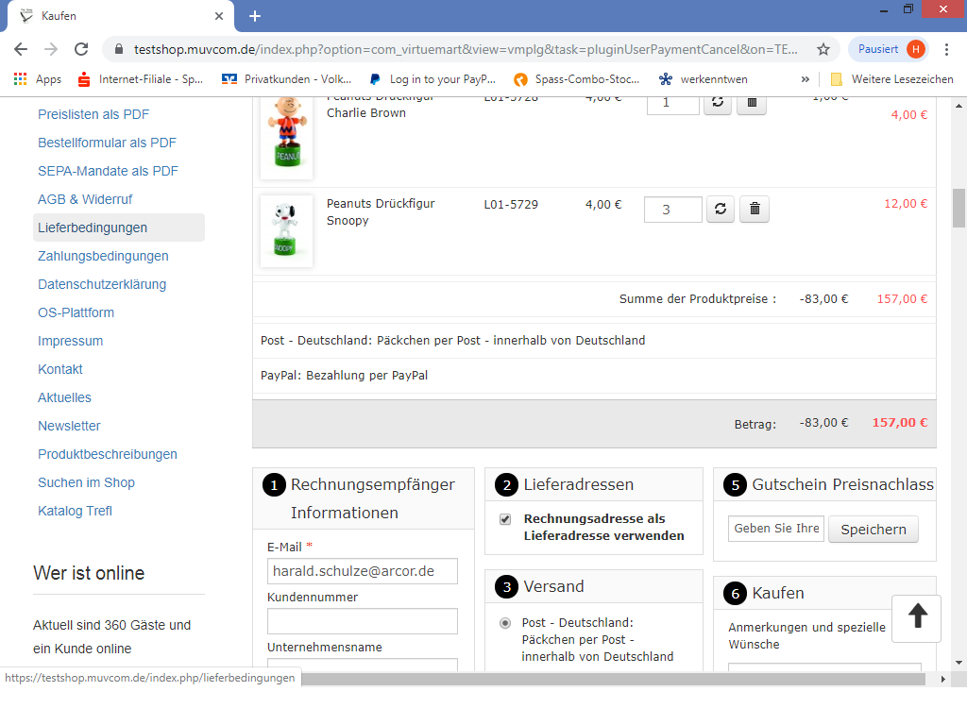This screenshot has width=967, height=725.
Task: Open Chrome's three-dot menu
Action: [x=948, y=49]
